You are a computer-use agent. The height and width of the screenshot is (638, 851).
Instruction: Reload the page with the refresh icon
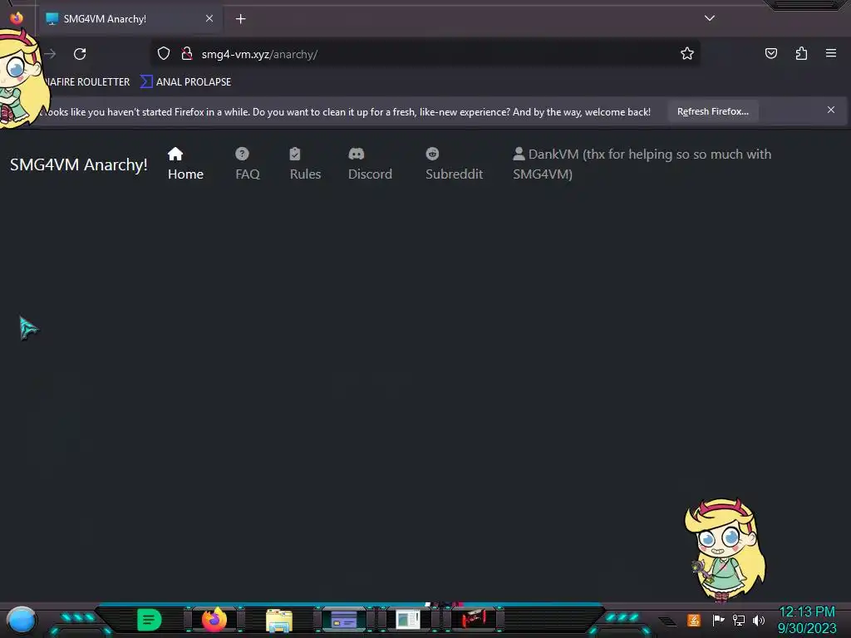(80, 54)
